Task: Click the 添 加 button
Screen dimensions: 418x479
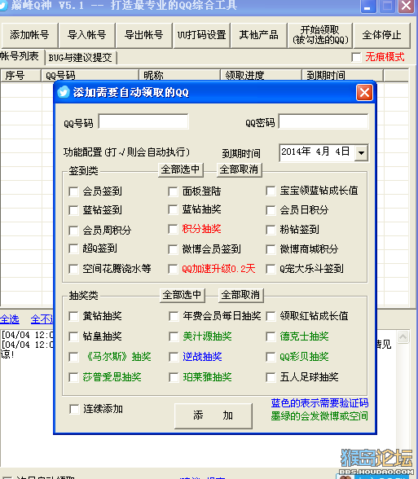Action: click(213, 415)
